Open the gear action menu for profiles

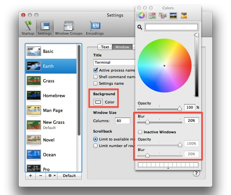point(52,176)
